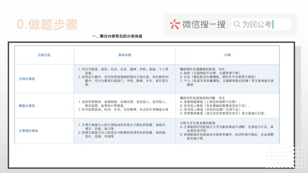Click line A. 政策制度维度
Image resolution: width=308 pixels, height=173 pixels.
210,102
